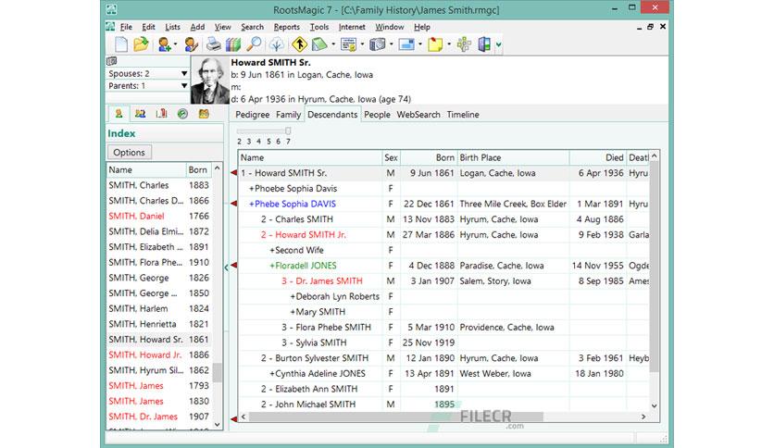
Task: Click the New File toolbar icon
Action: [121, 44]
